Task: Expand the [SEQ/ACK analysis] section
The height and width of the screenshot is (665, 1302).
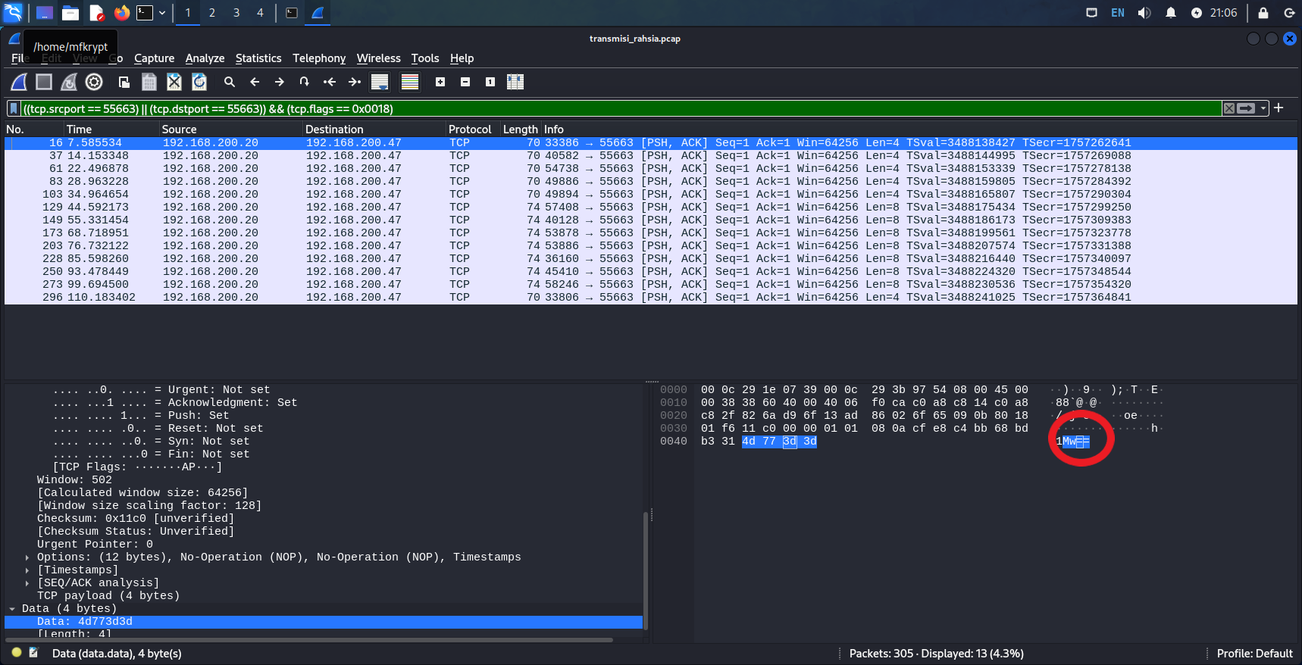Action: tap(28, 583)
